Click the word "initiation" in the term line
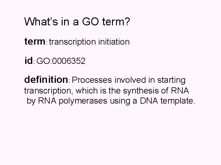Screen dimensions: 221x165 114,42
